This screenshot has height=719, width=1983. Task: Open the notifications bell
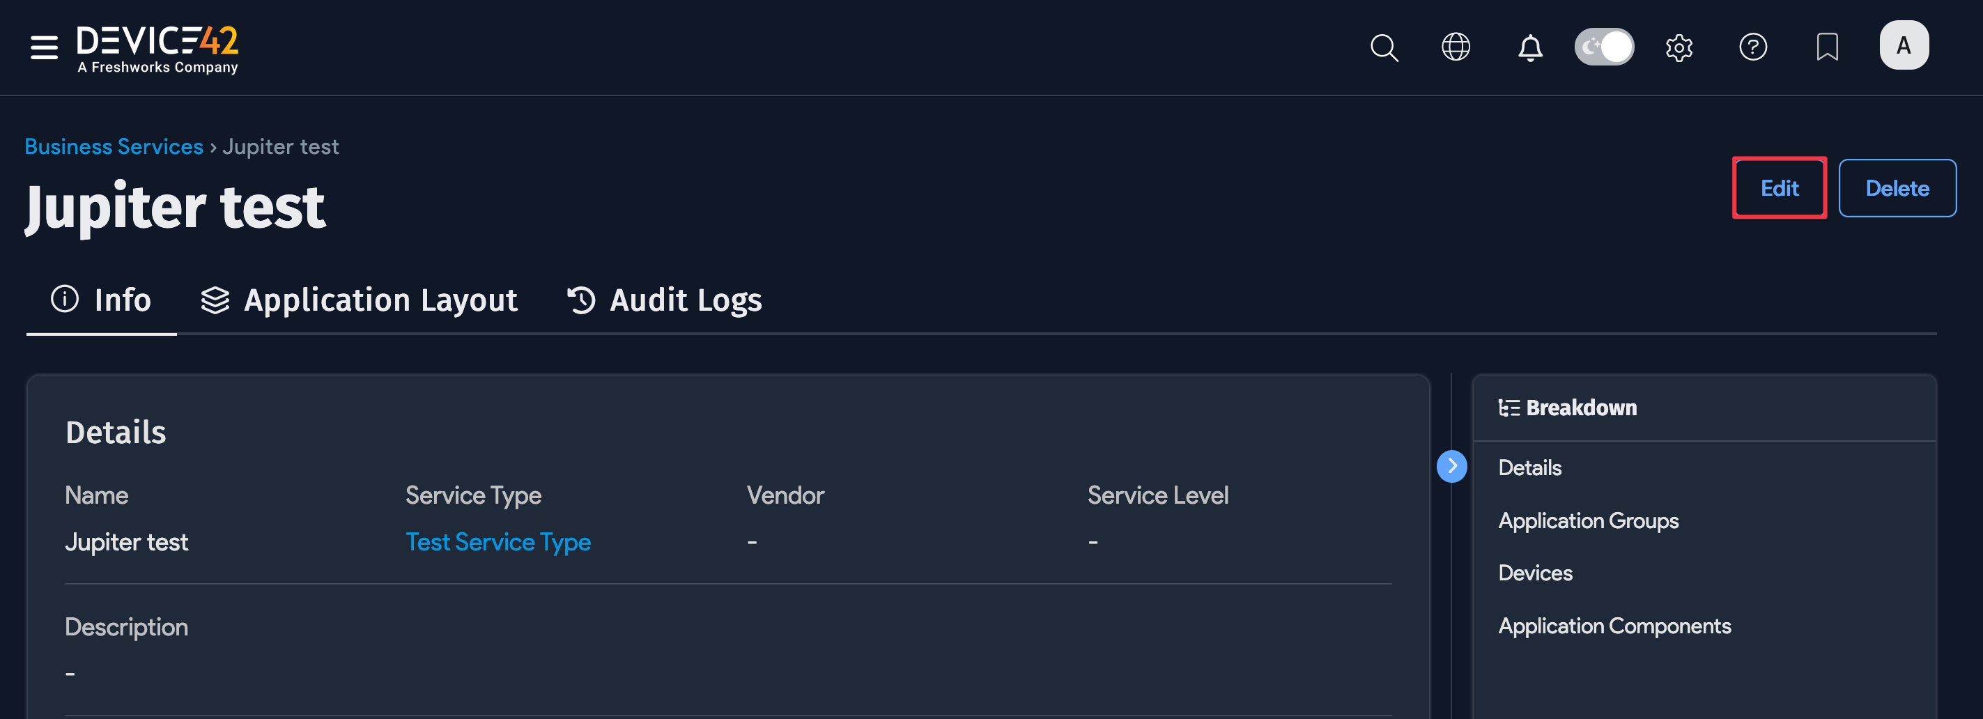click(x=1529, y=47)
